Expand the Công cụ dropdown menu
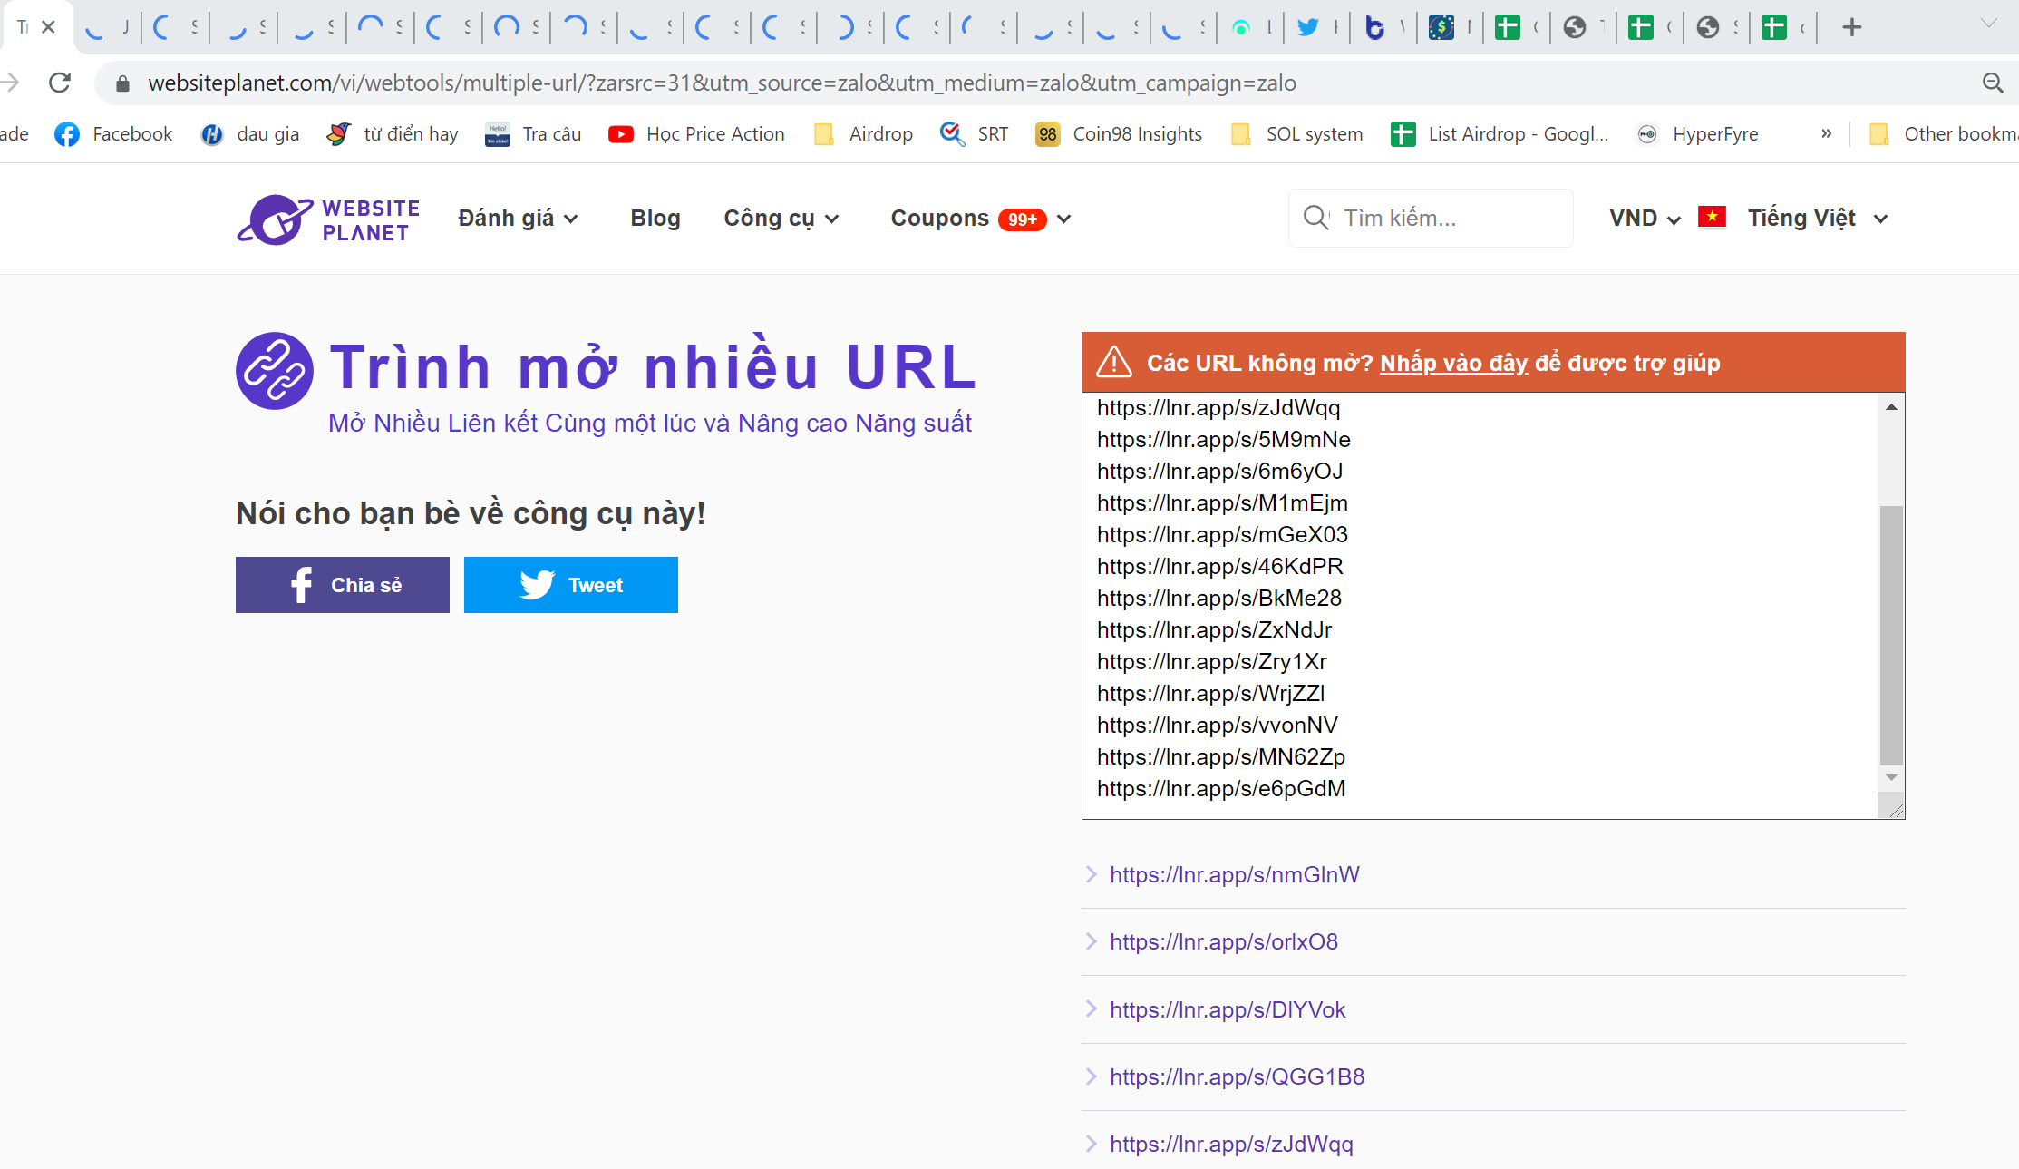 click(x=781, y=219)
